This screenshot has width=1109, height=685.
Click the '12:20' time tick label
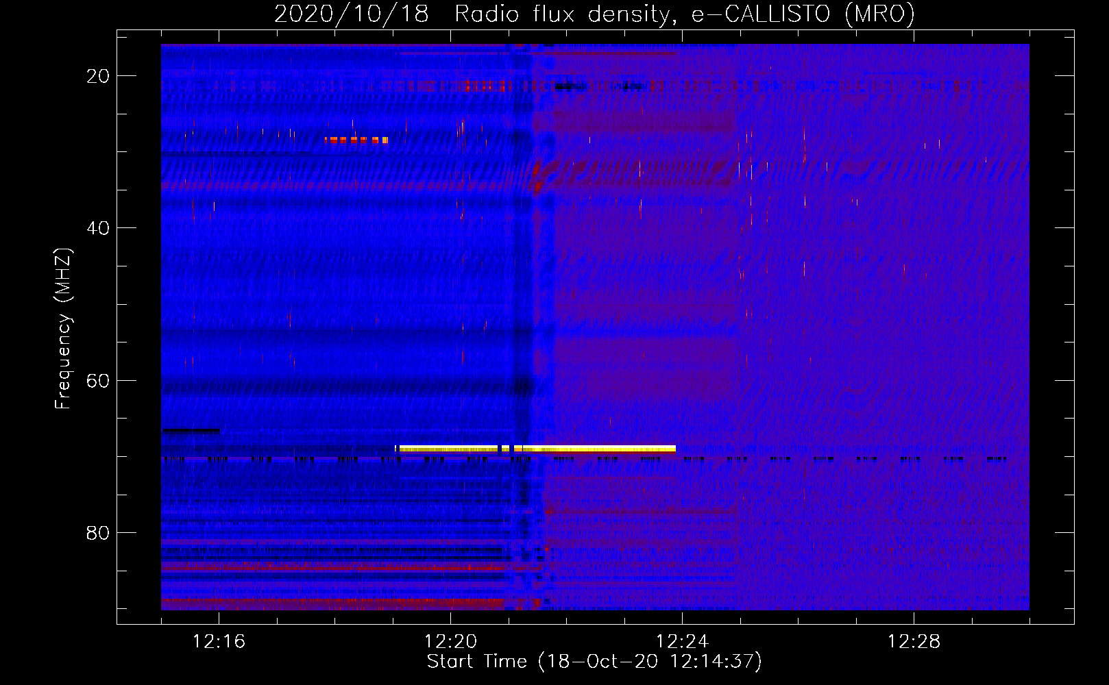pos(450,642)
